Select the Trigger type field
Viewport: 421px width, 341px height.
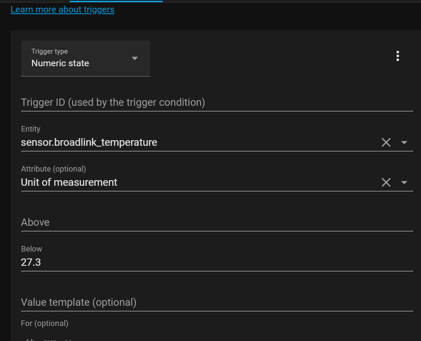(85, 58)
